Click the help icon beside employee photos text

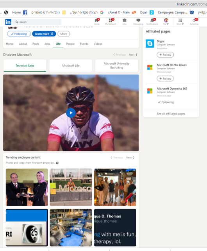(57, 163)
